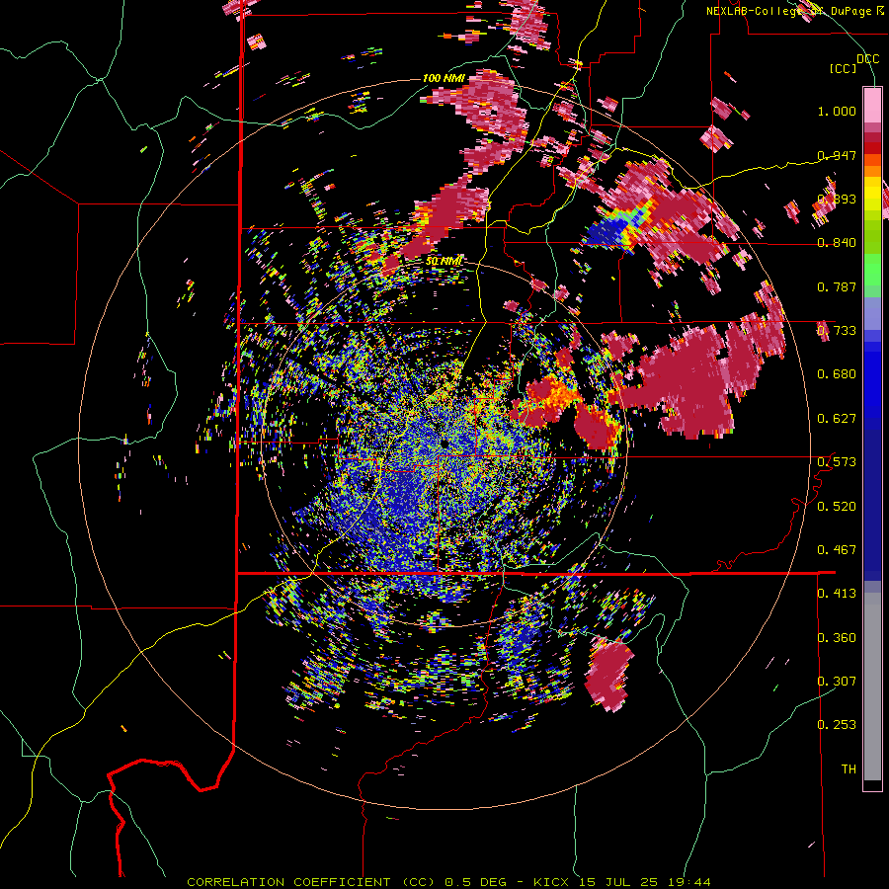
Task: Click the 0.947 scale value
Action: [x=837, y=155]
